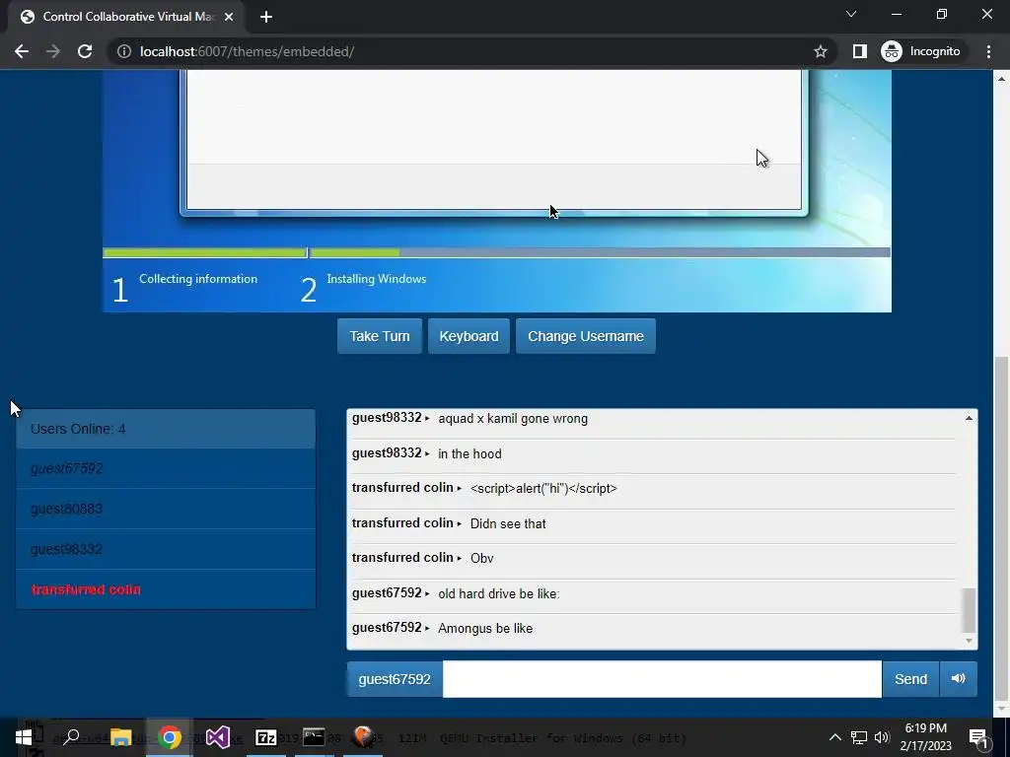Send the chat message

coord(910,678)
